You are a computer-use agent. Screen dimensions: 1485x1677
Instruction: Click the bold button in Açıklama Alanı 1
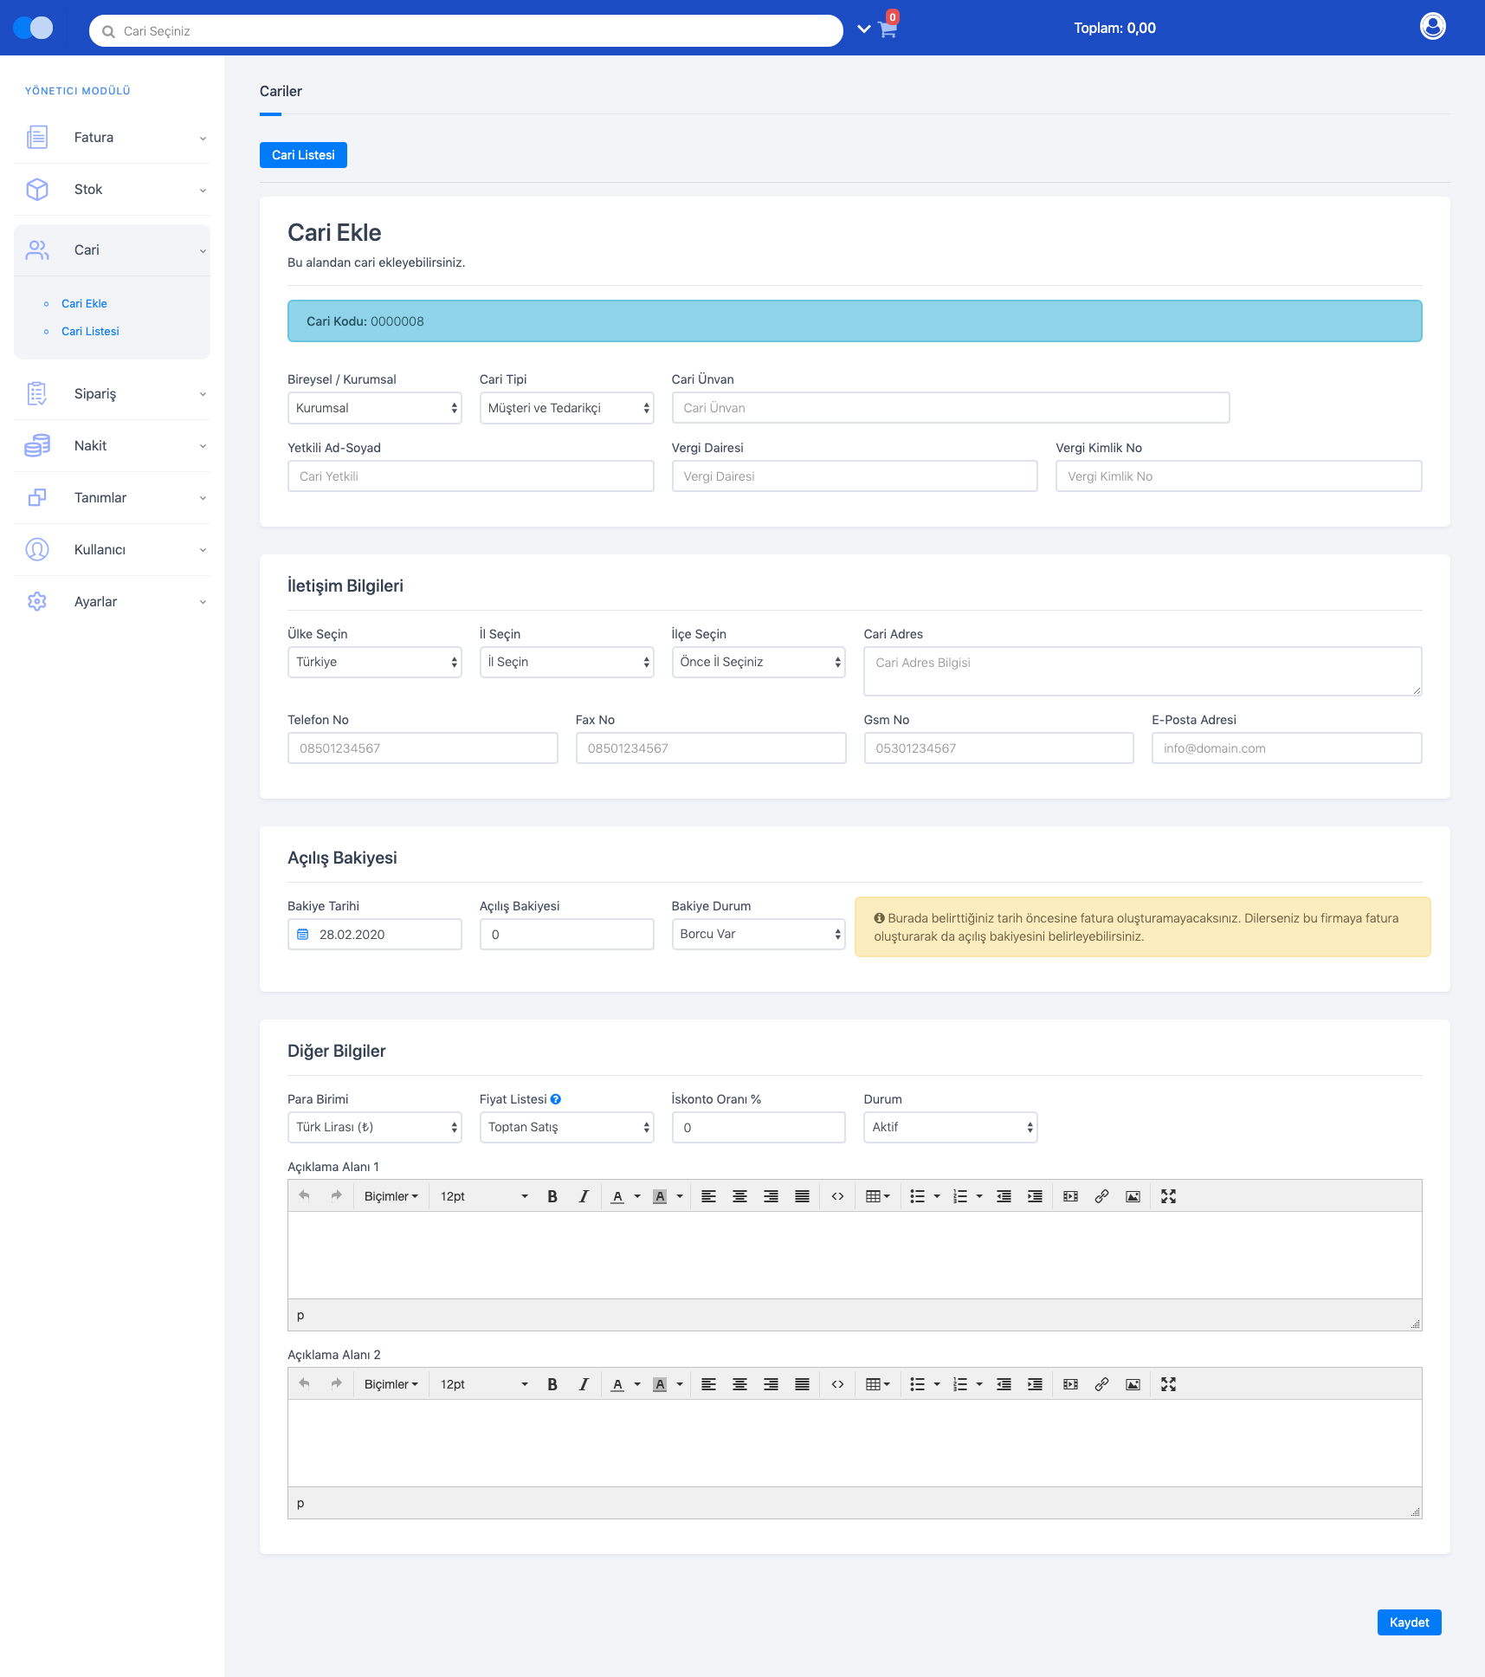click(x=552, y=1196)
